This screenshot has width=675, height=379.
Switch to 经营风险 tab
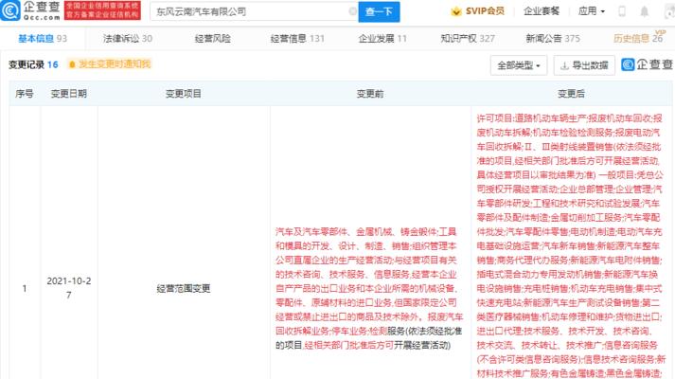[x=213, y=38]
